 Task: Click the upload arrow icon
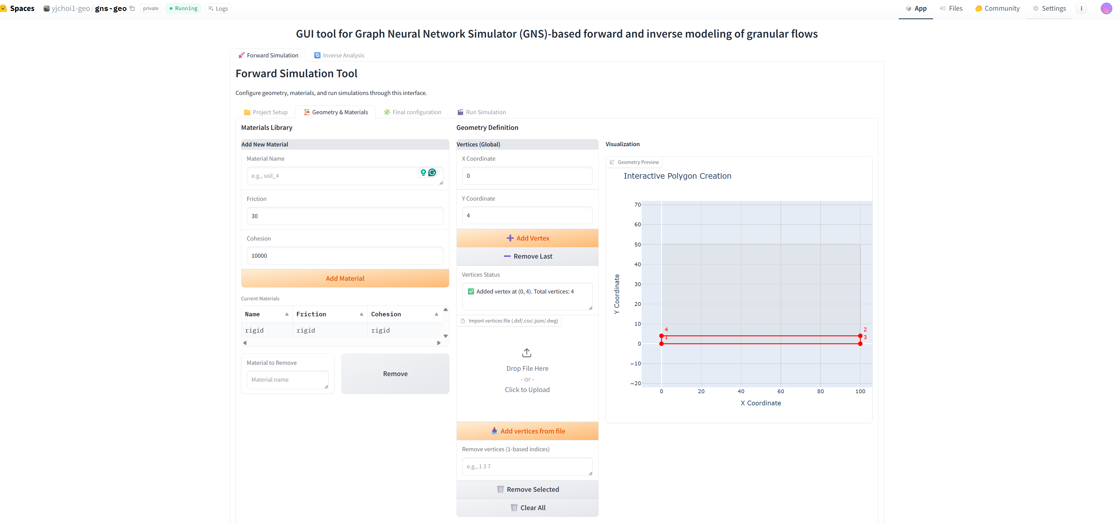pyautogui.click(x=526, y=352)
